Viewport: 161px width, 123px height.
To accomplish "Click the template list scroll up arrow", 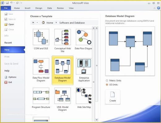I will (x=97, y=28).
